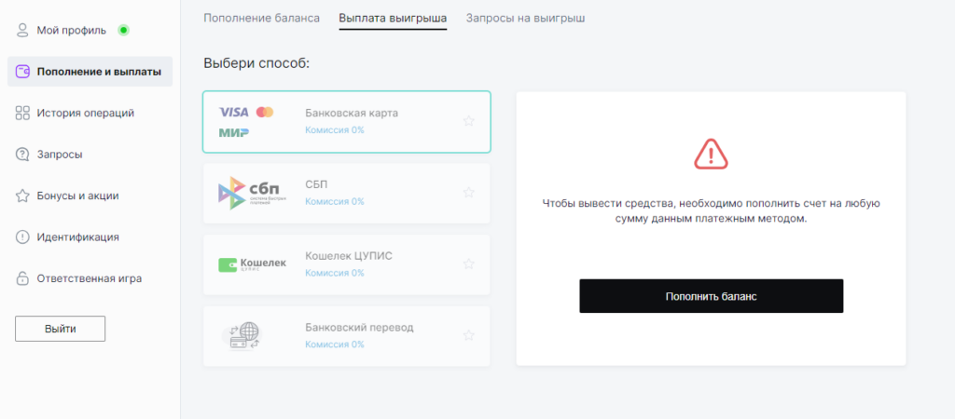Image resolution: width=955 pixels, height=419 pixels.
Task: Choose СБП payout method label
Action: pyautogui.click(x=317, y=184)
